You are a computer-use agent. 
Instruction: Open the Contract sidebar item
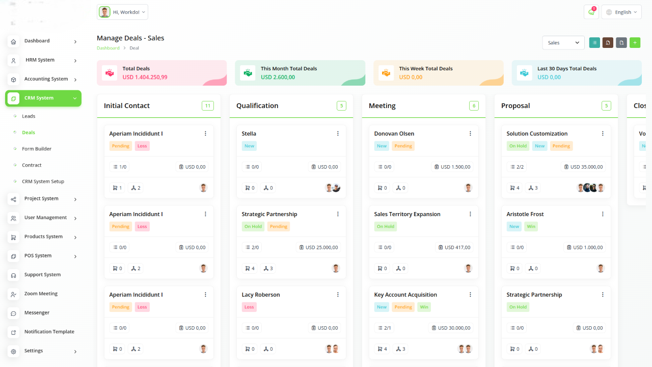pos(32,165)
